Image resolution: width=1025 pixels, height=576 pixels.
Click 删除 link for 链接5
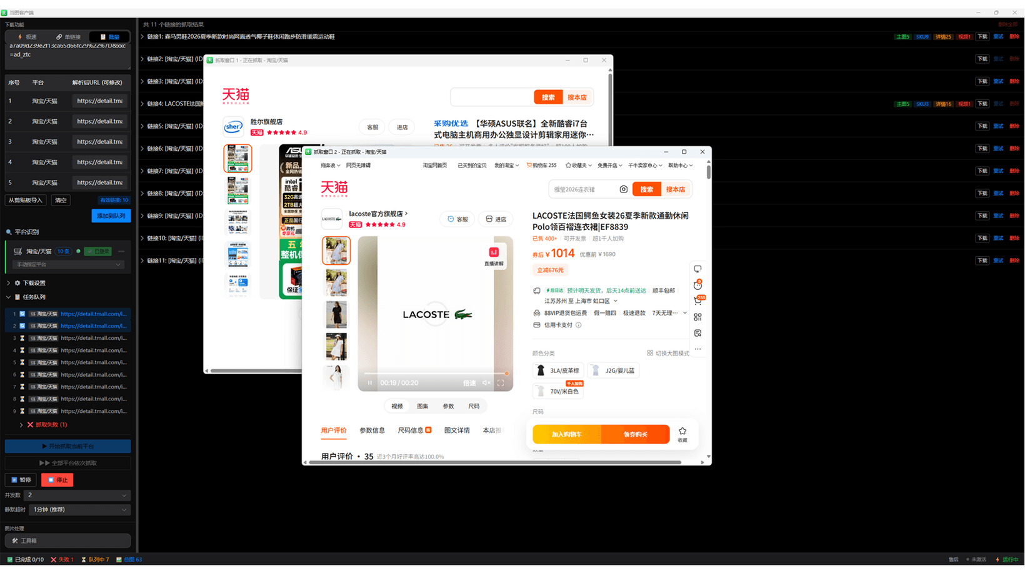point(1014,126)
